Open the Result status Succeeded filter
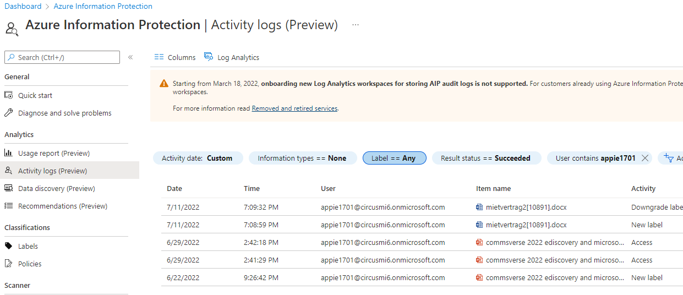The height and width of the screenshot is (295, 683). pyautogui.click(x=485, y=158)
